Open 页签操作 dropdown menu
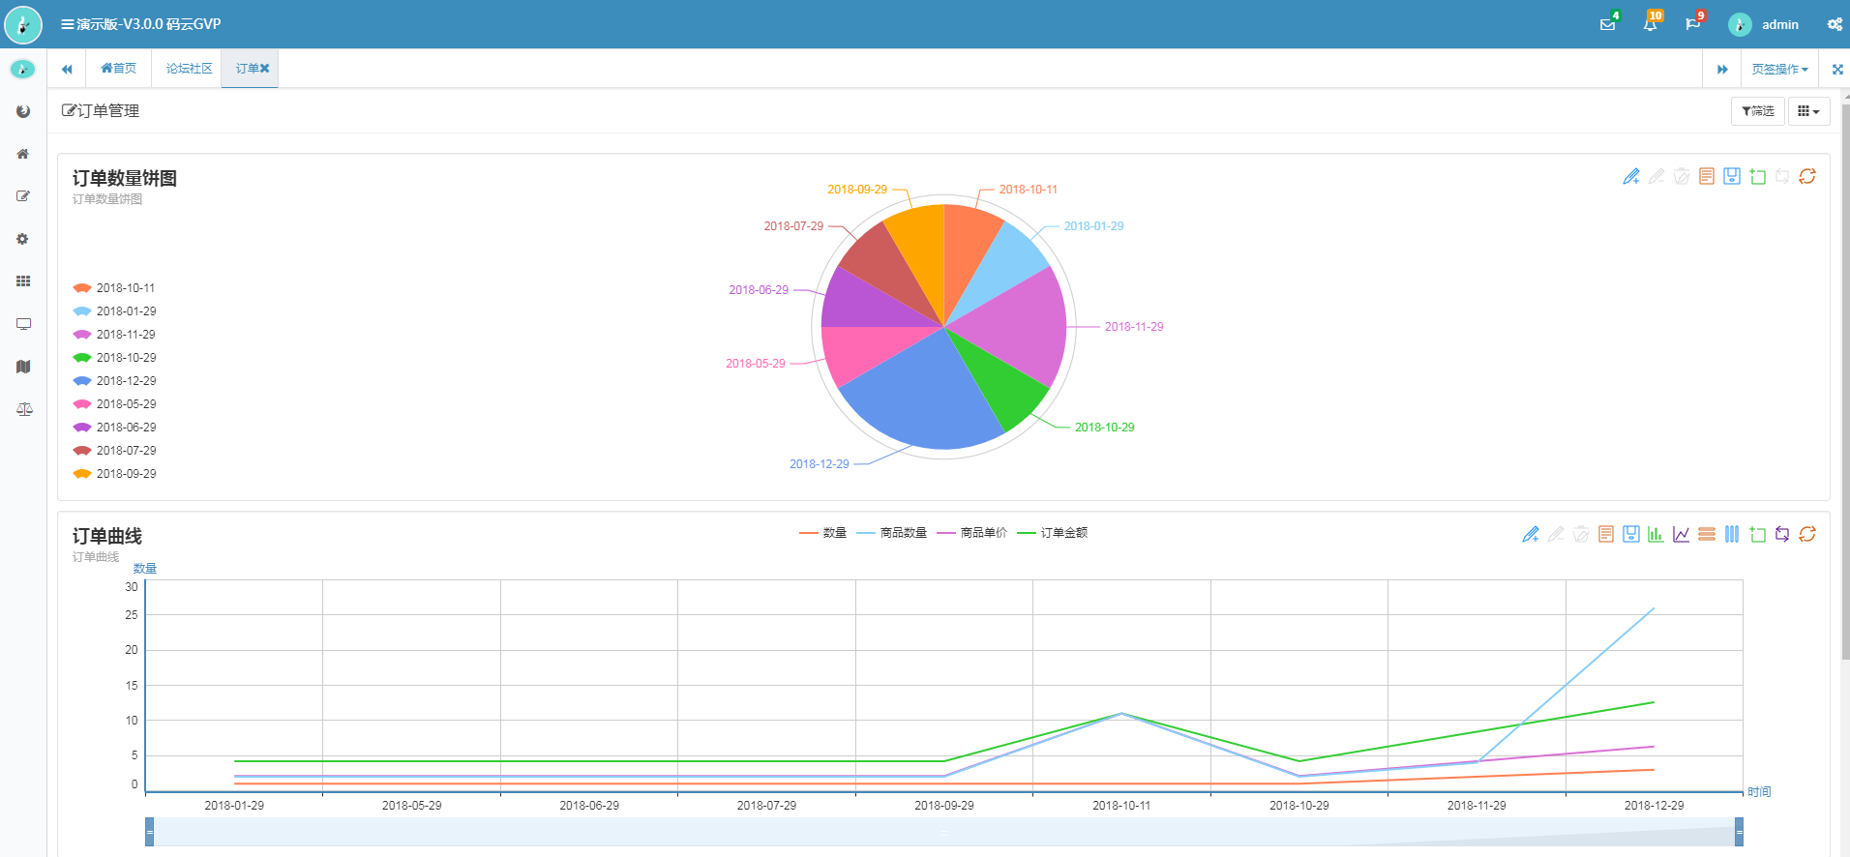This screenshot has width=1850, height=857. click(x=1778, y=69)
